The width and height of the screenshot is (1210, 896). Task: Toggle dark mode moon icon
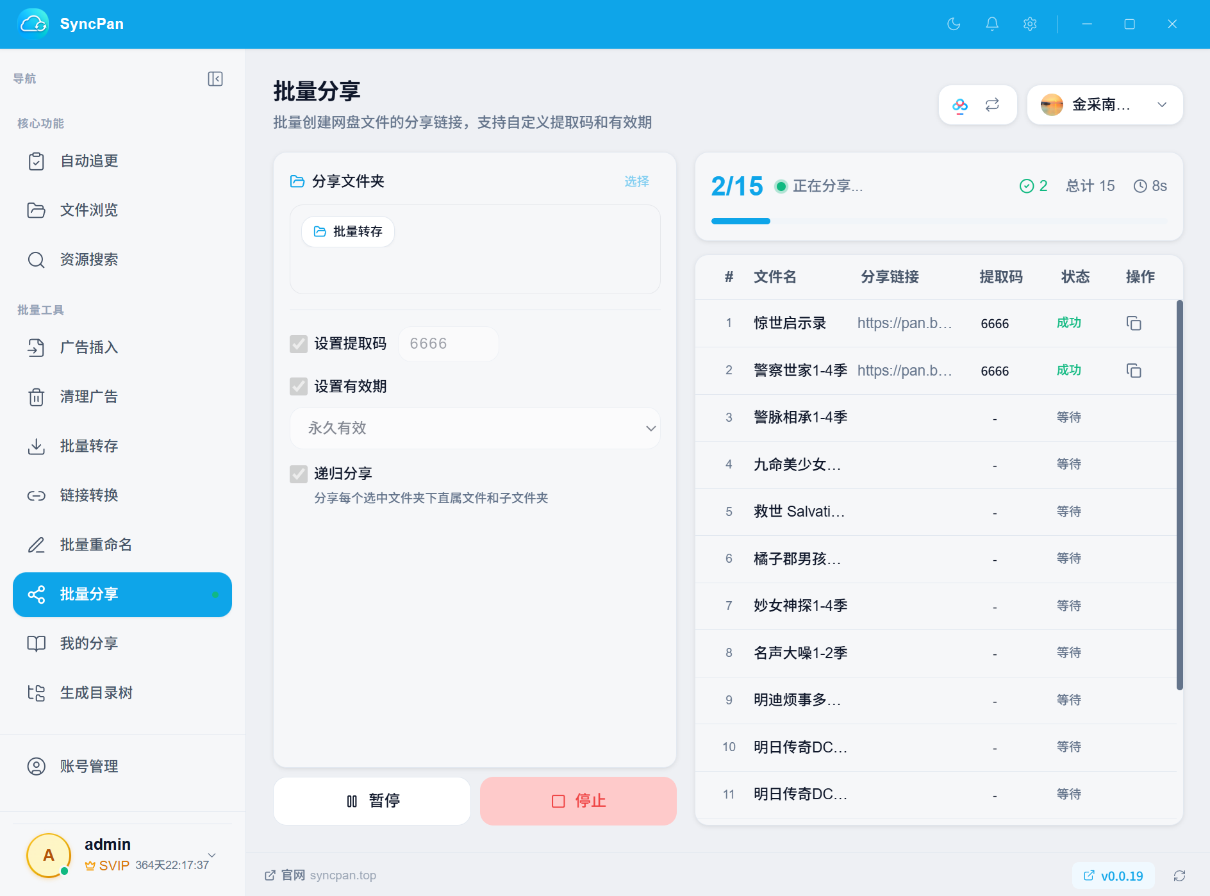954,24
